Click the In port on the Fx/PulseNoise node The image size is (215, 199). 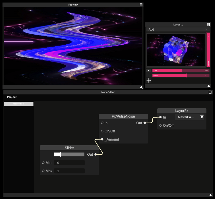point(102,123)
